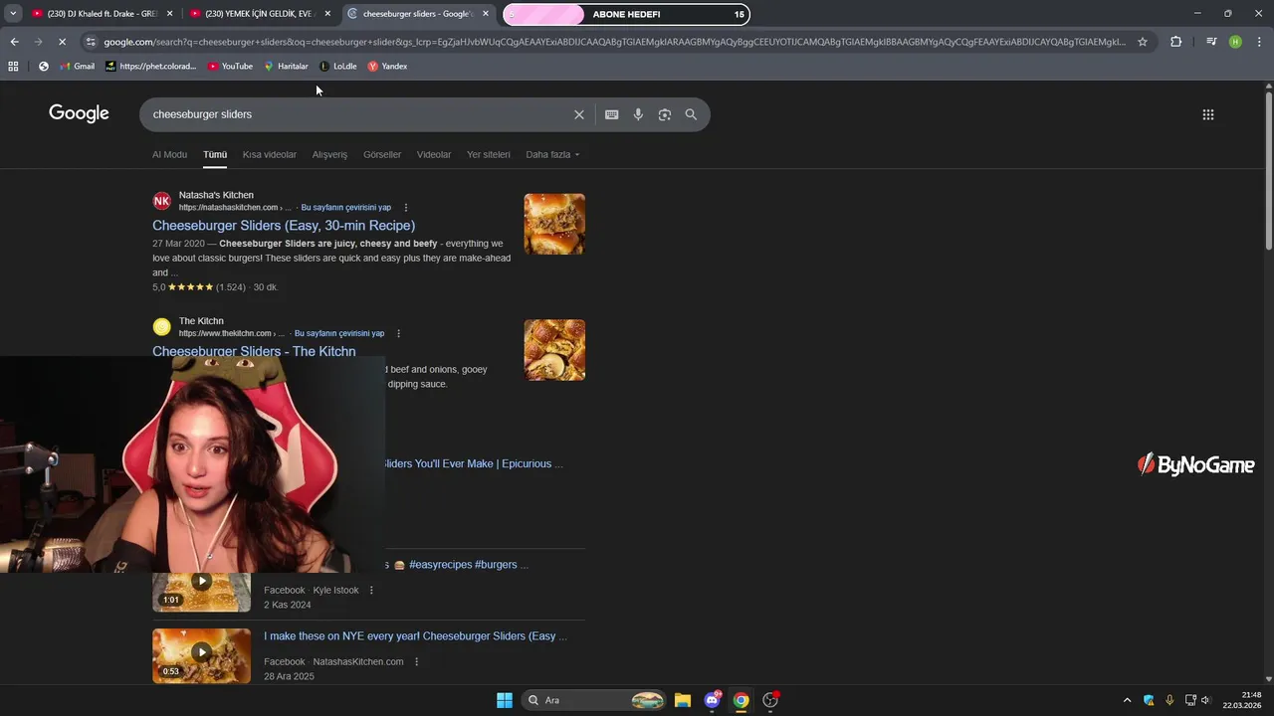Screen dimensions: 1274x716
Task: Switch to the DJ Khaled ft. Drake tab
Action: [95, 14]
